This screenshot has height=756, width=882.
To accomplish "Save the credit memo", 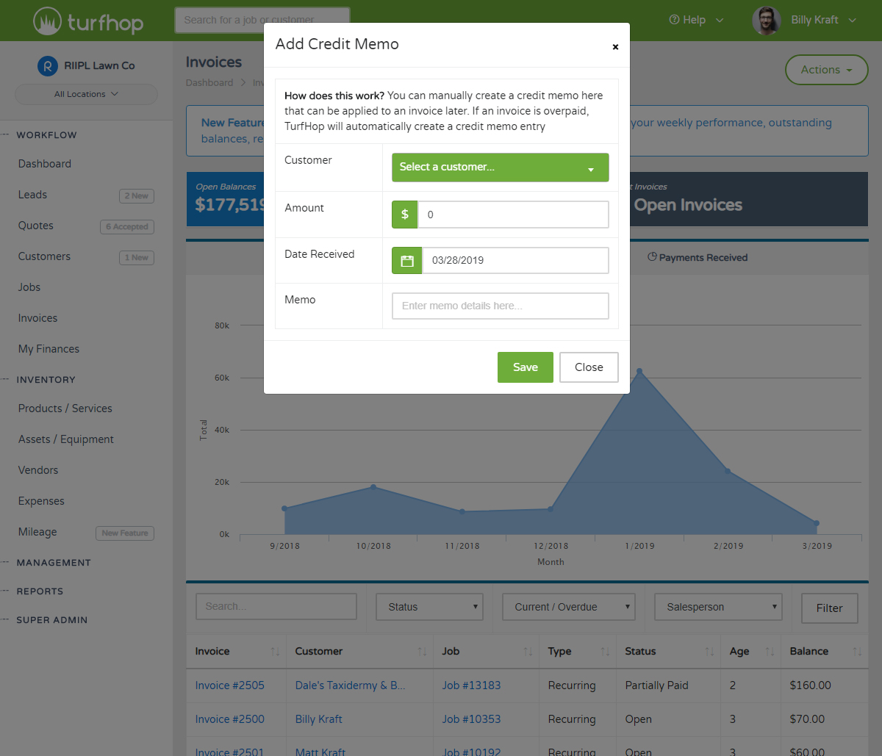I will (x=525, y=367).
